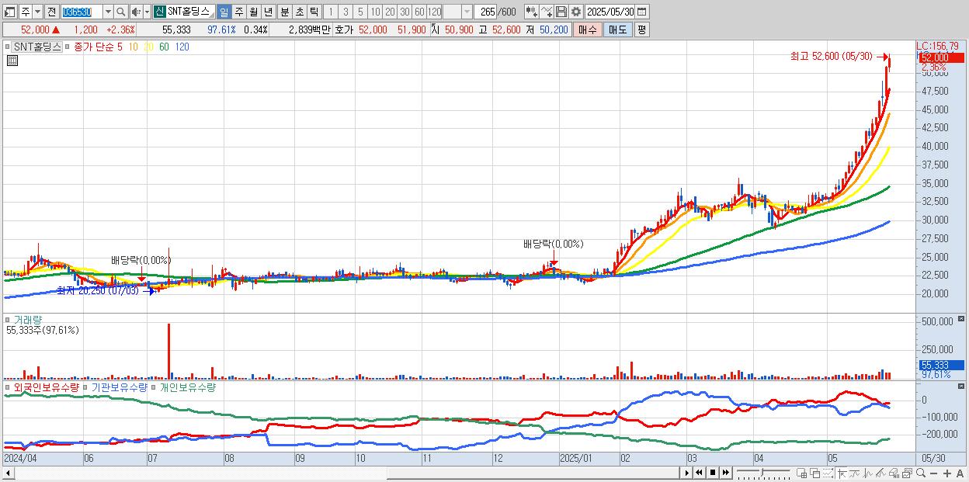
Task: Click the stock code input field 036530
Action: (82, 12)
